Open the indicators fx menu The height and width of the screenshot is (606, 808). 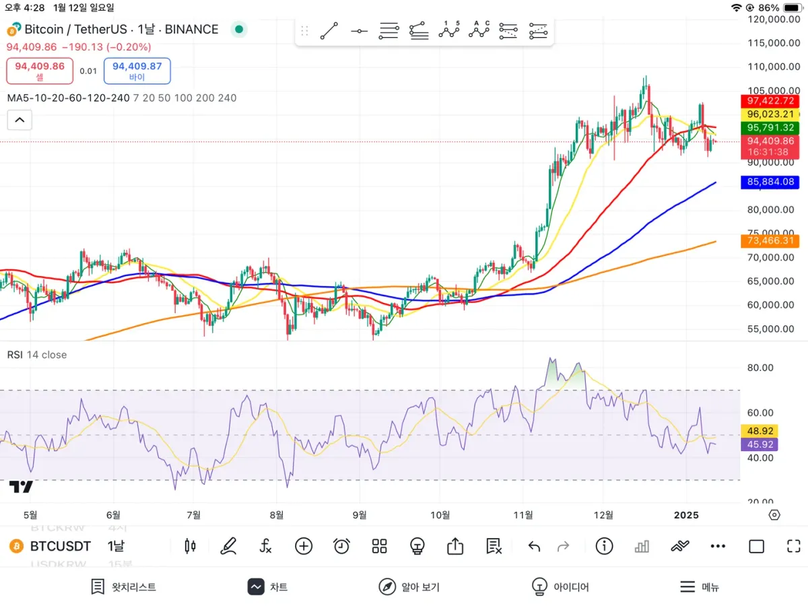266,546
